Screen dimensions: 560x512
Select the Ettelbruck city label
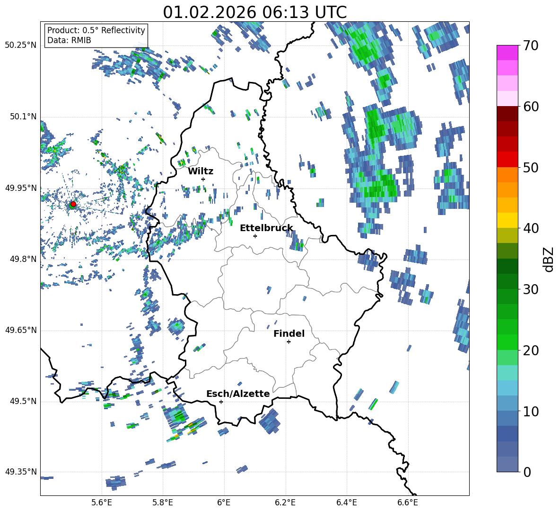[266, 228]
